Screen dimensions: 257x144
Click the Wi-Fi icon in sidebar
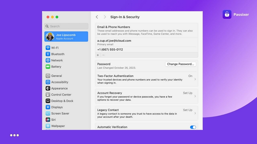tap(48, 48)
